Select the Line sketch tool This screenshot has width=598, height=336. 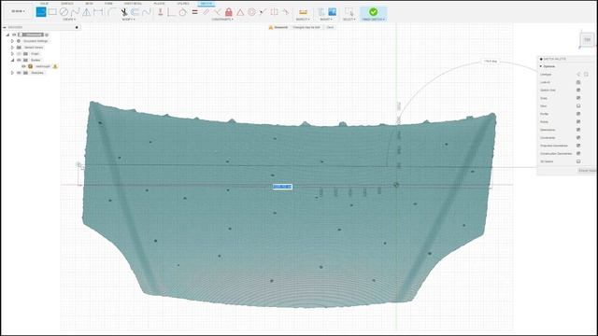pos(41,12)
